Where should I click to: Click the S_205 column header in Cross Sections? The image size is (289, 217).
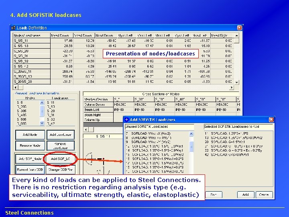click(144, 100)
